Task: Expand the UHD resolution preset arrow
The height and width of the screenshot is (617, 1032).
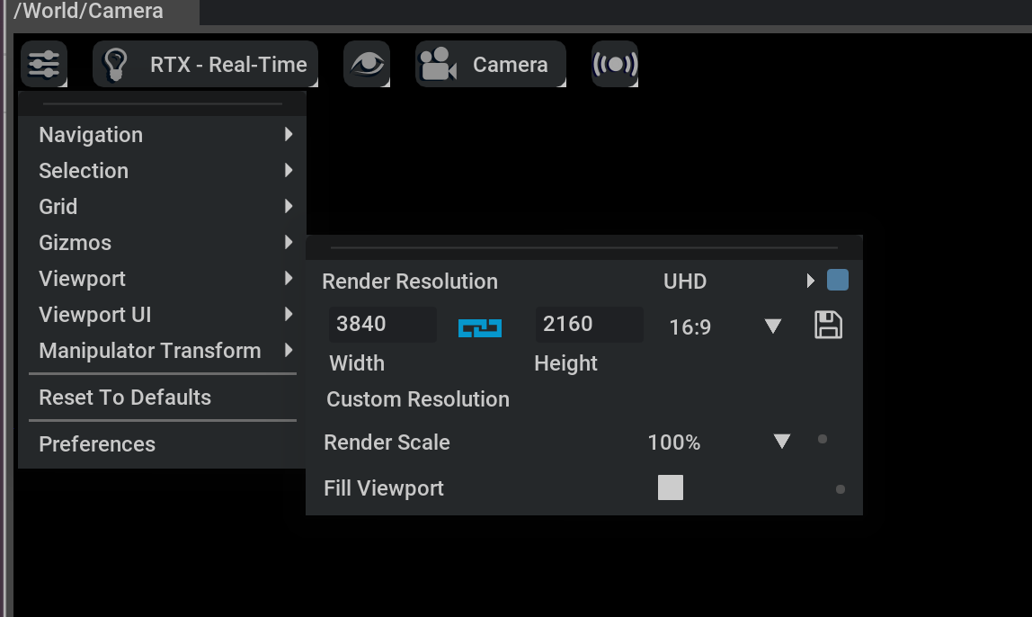Action: tap(811, 282)
